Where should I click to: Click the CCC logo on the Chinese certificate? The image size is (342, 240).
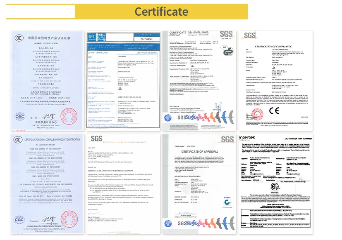19,38
